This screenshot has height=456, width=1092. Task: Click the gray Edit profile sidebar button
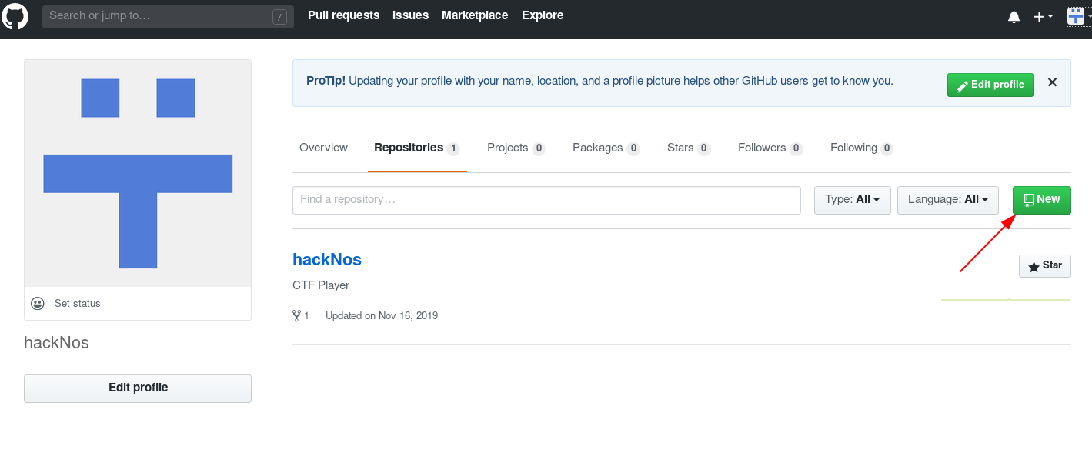[x=138, y=388]
